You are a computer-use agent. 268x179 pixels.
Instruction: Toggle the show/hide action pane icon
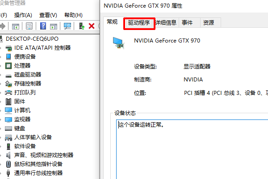click(x=54, y=26)
